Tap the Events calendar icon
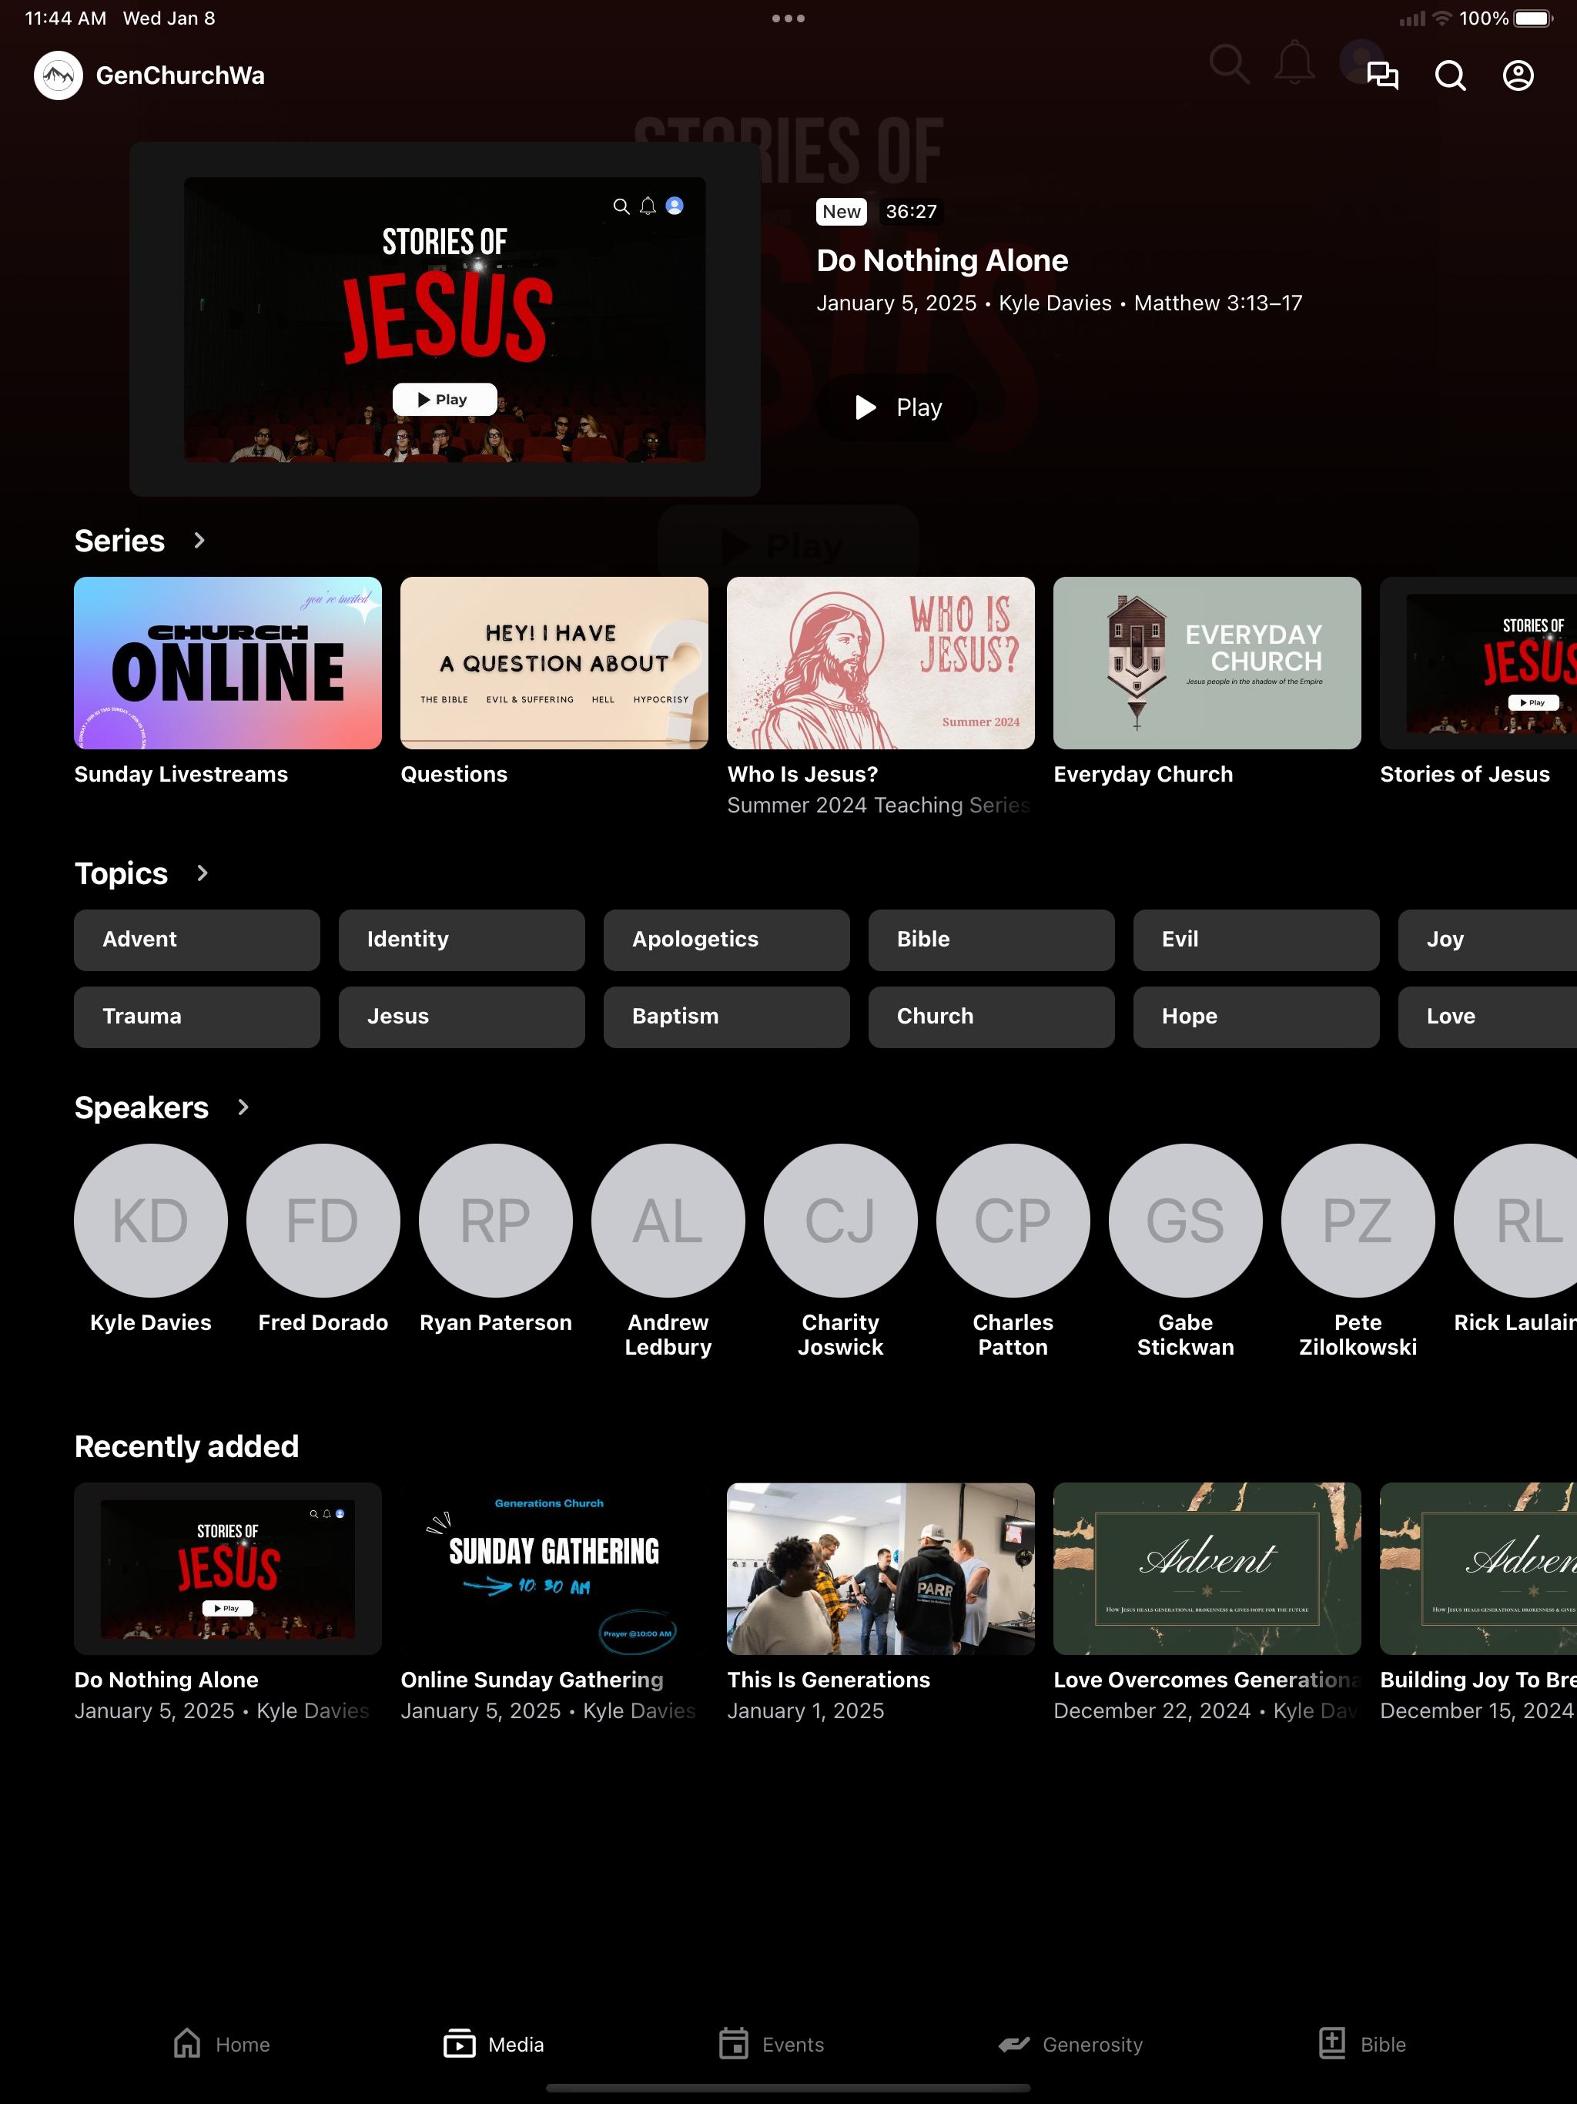 733,2043
